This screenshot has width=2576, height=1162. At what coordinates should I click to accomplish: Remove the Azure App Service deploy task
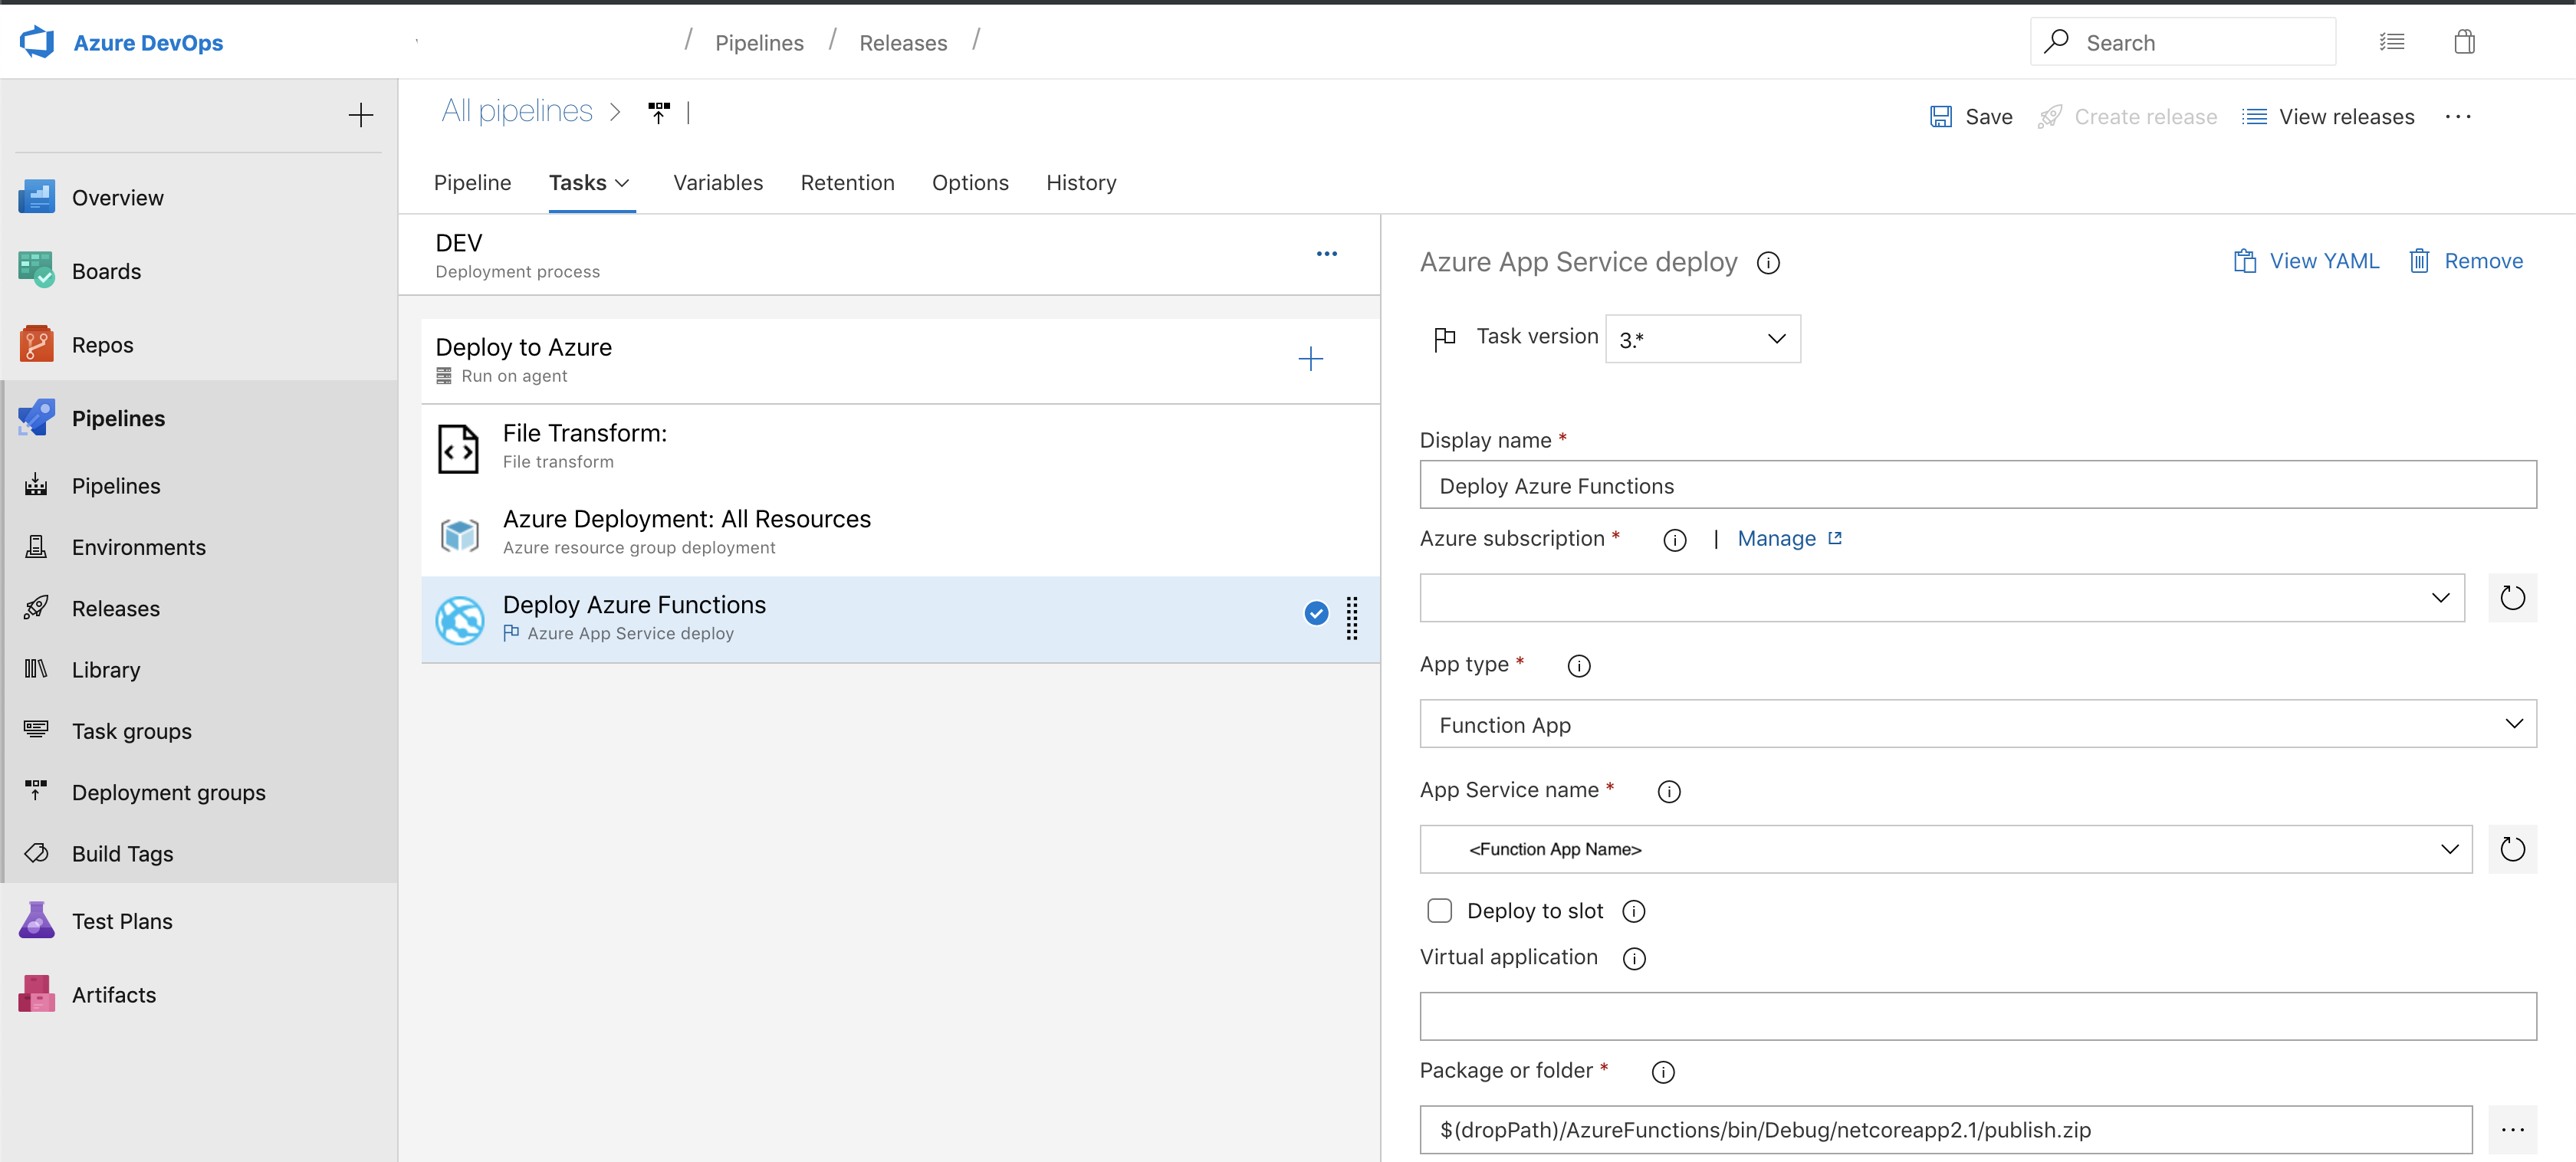[2466, 261]
